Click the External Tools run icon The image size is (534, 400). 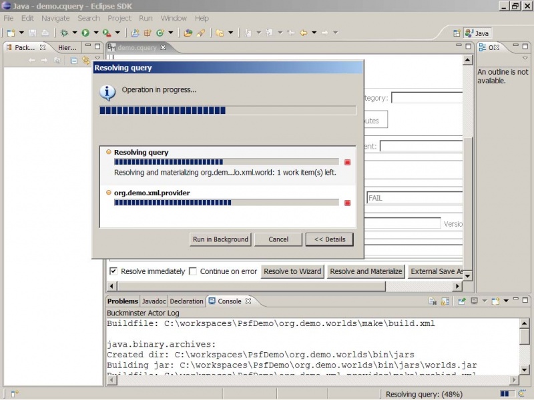click(x=107, y=33)
